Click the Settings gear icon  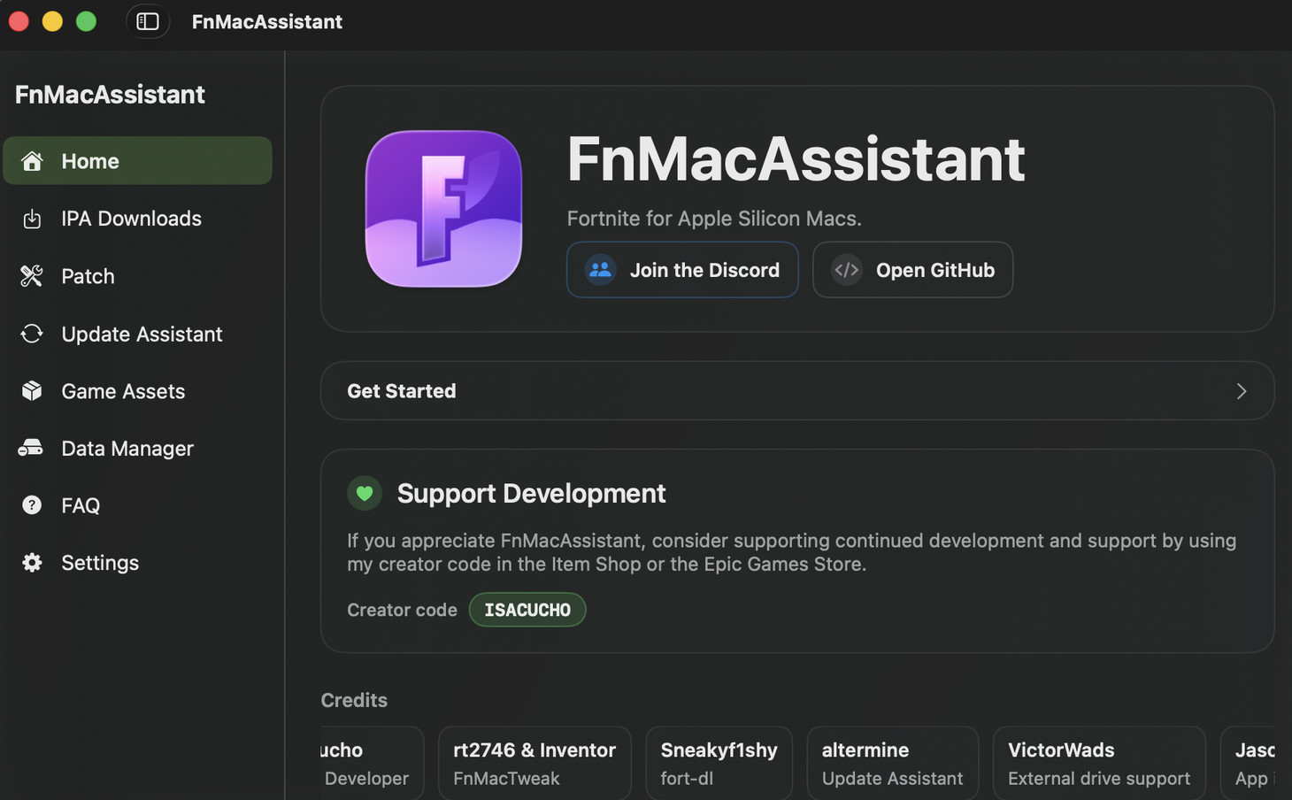(x=32, y=563)
